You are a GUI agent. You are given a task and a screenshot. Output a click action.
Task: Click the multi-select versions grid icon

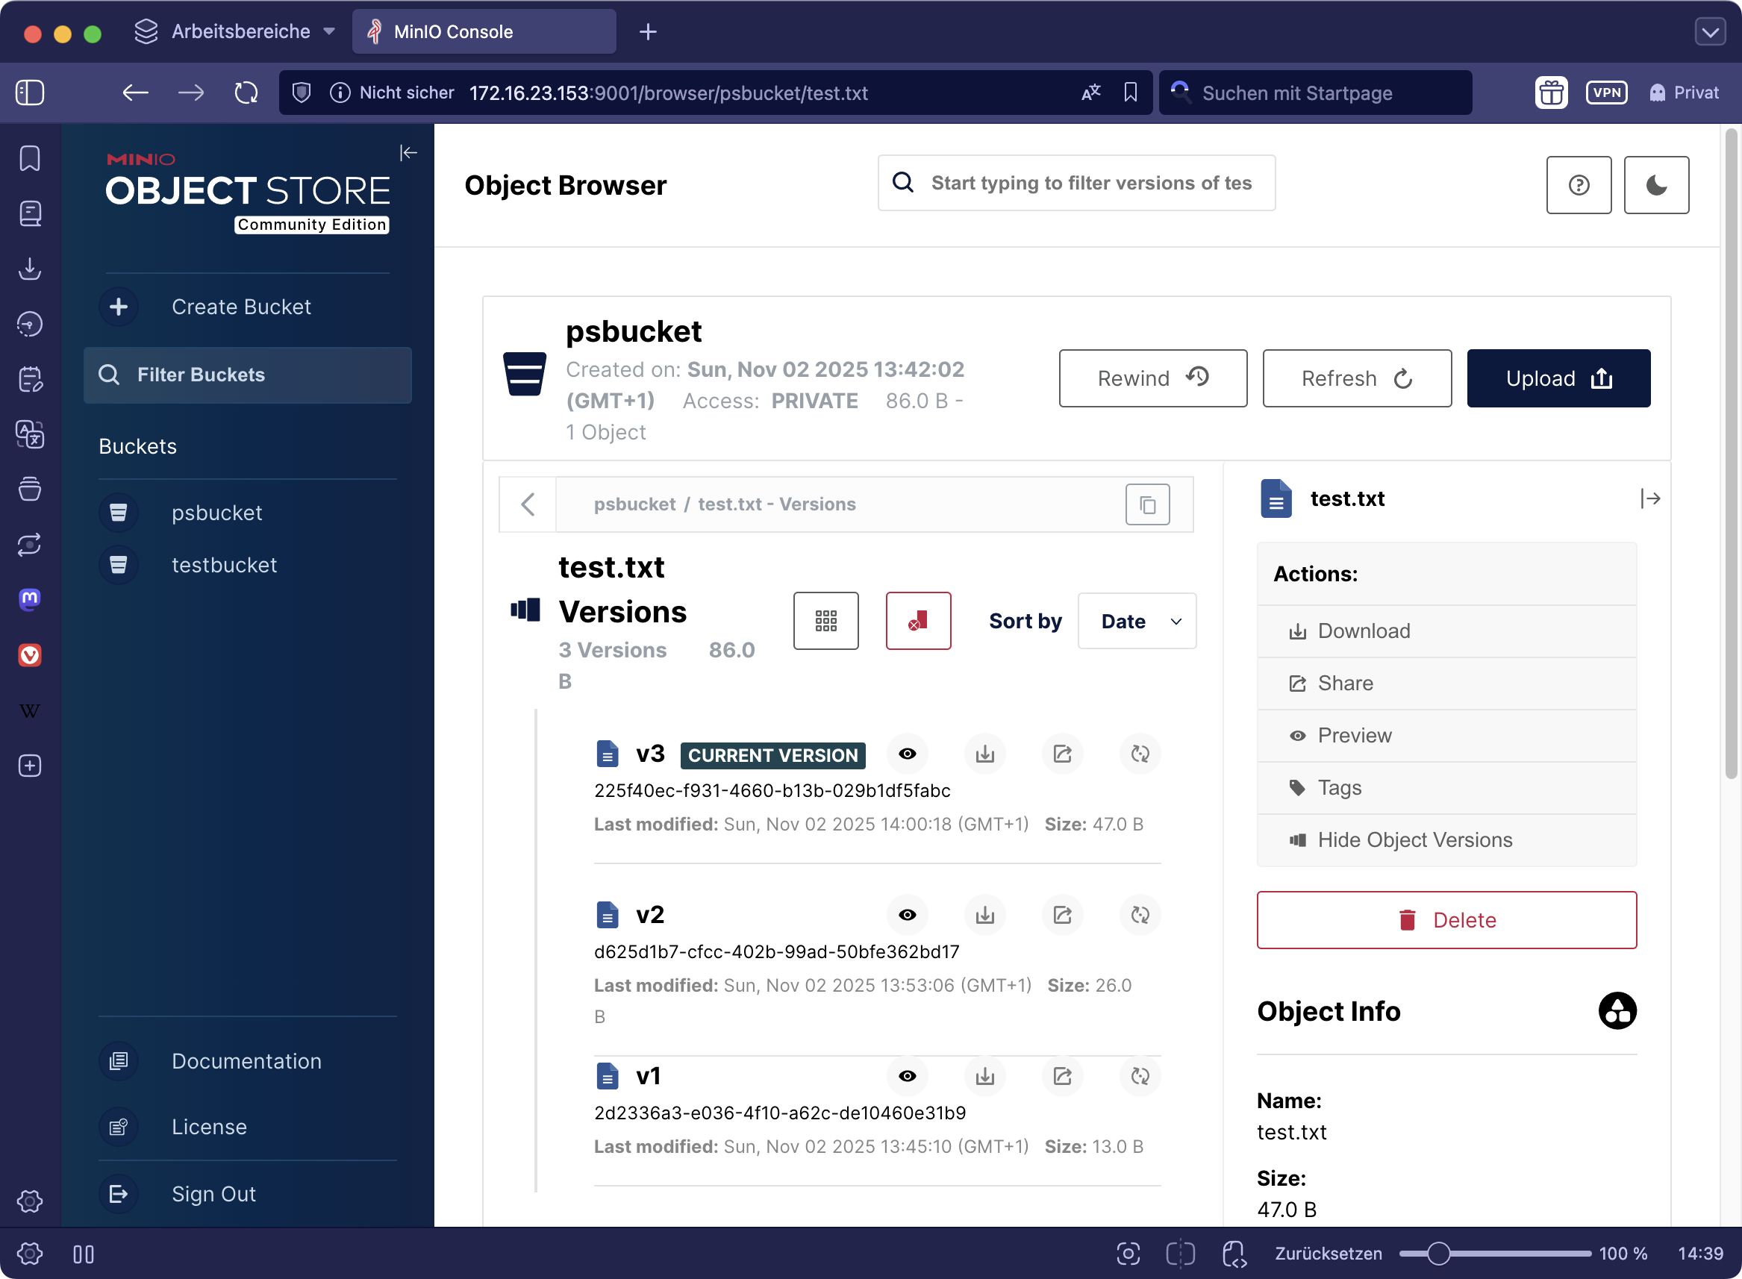pyautogui.click(x=825, y=621)
